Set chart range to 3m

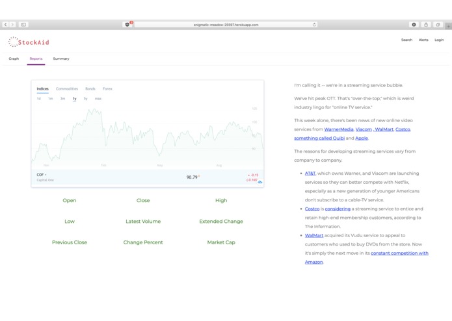62,99
